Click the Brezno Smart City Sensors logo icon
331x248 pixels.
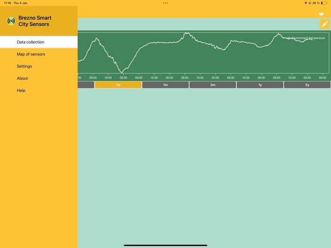pyautogui.click(x=11, y=21)
